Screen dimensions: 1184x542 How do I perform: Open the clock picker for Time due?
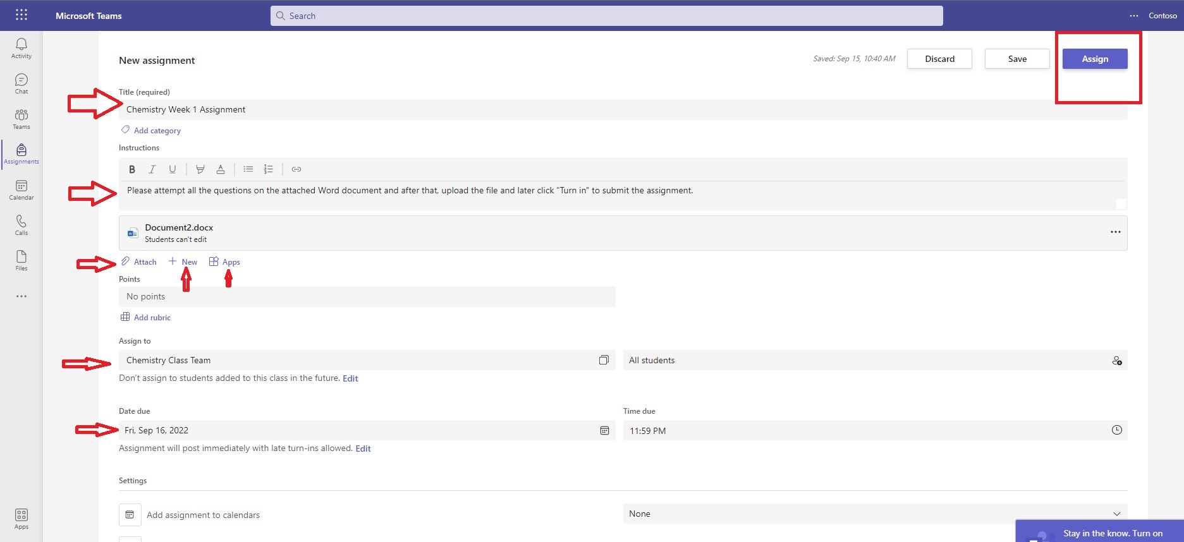(x=1117, y=430)
